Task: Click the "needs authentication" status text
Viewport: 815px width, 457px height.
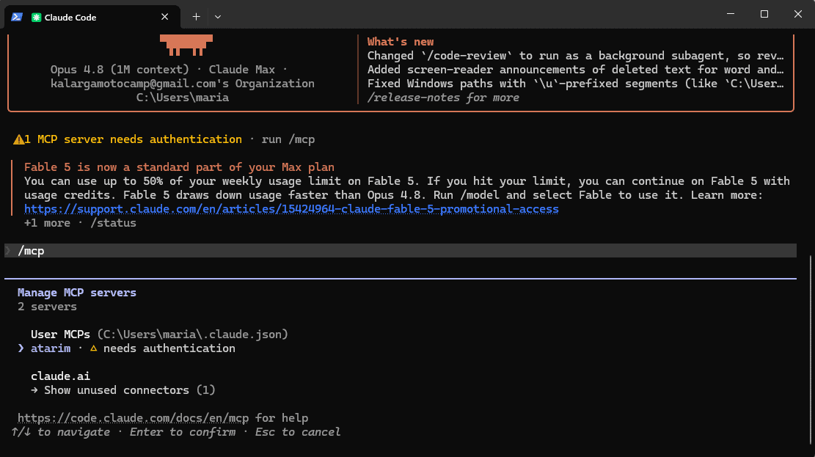Action: coord(169,348)
